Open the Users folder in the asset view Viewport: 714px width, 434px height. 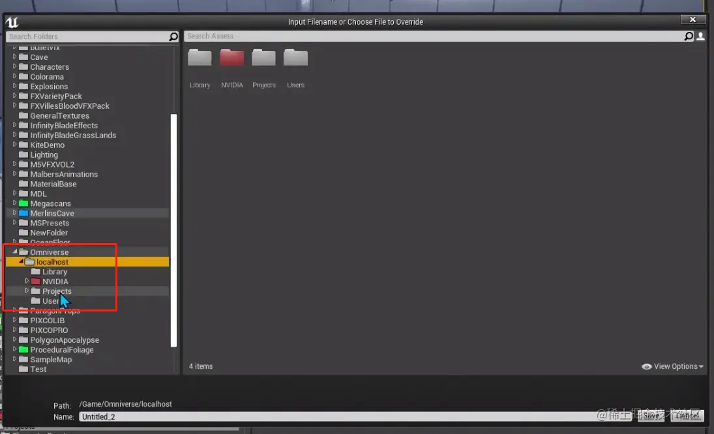(x=295, y=58)
